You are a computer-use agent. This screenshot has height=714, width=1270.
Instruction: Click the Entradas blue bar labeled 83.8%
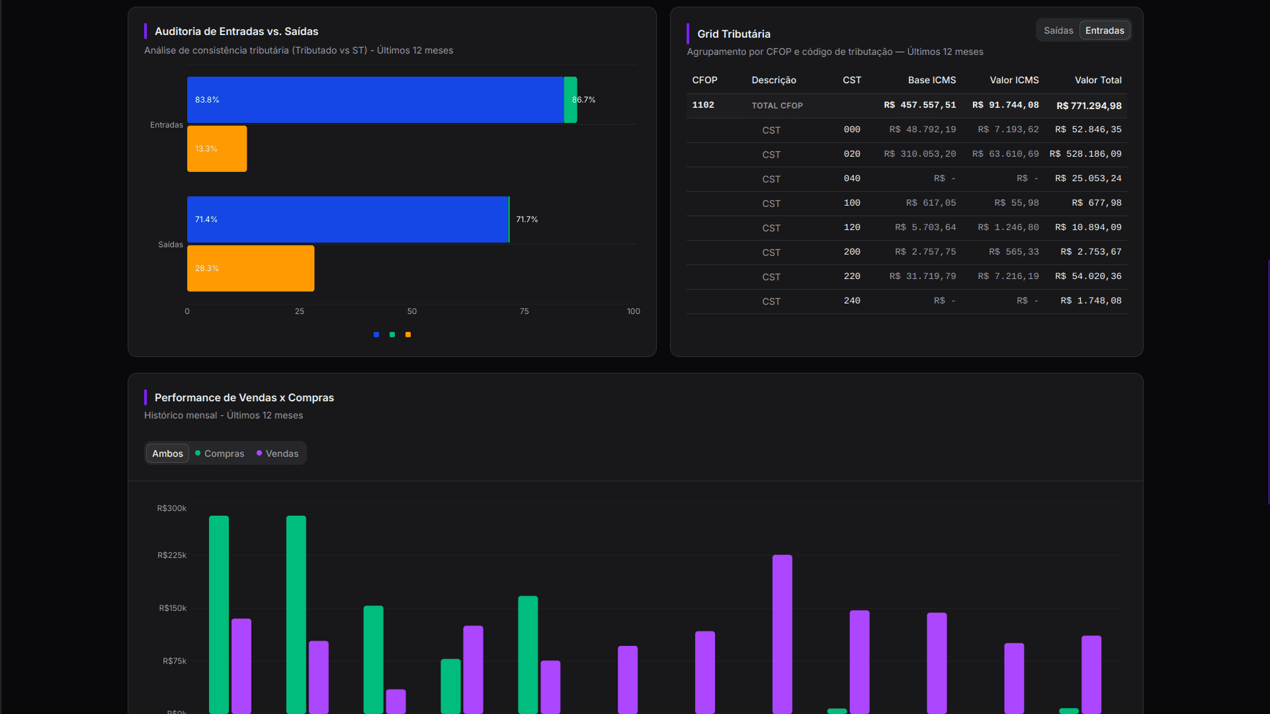tap(375, 100)
